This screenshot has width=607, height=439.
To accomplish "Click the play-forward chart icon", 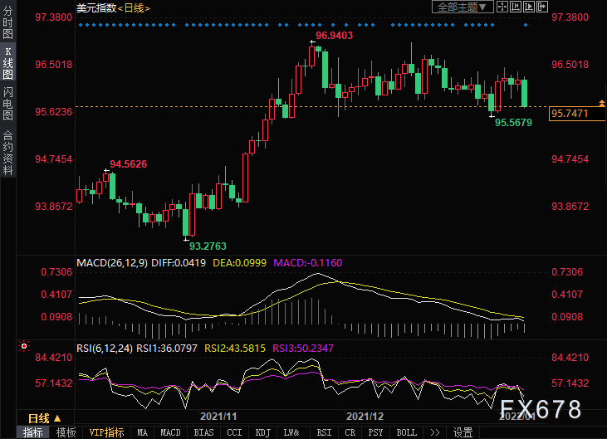I will click(x=529, y=7).
